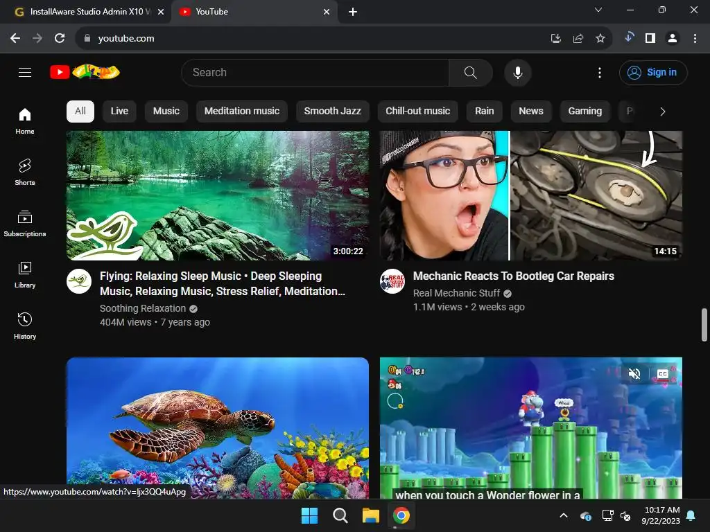The width and height of the screenshot is (710, 532).
Task: Play the green forest lake thumbnail
Action: pos(218,195)
